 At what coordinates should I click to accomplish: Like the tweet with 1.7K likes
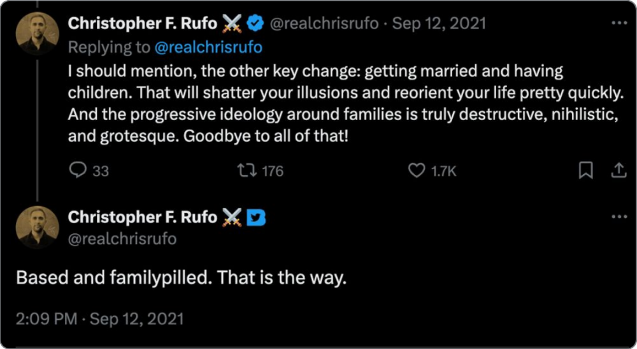coord(417,170)
